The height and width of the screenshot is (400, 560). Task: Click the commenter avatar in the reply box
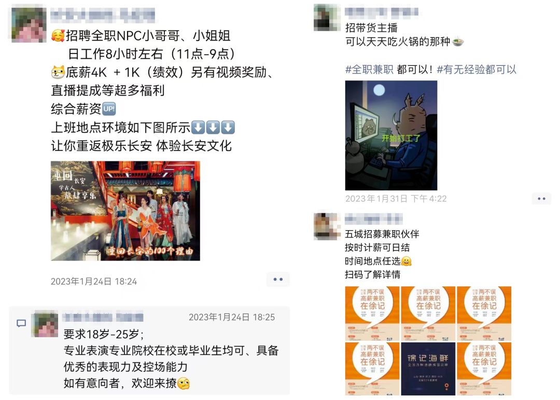click(x=45, y=324)
